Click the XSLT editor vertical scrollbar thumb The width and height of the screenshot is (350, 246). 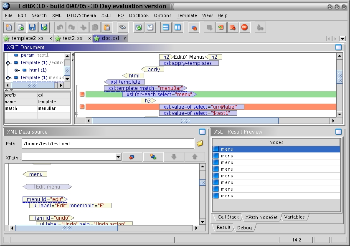pyautogui.click(x=339, y=77)
